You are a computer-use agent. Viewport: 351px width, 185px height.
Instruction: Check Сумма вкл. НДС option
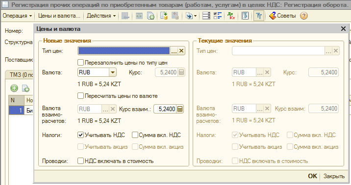[135, 135]
